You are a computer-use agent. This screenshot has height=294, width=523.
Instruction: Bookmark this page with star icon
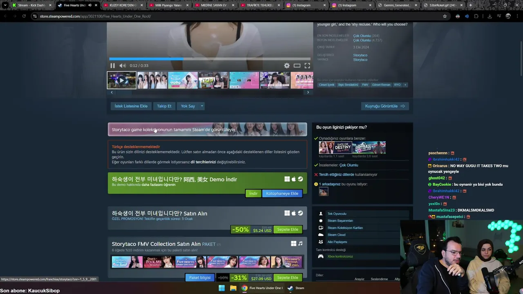point(445,16)
